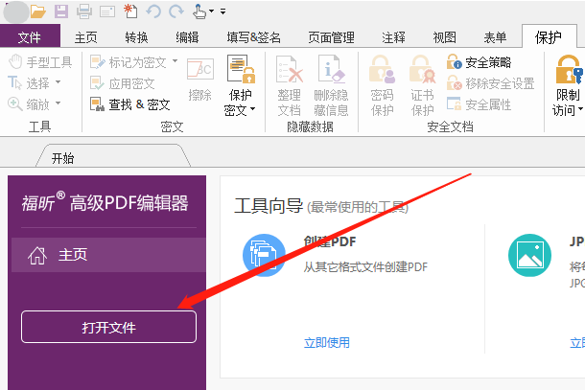Viewport: 585px width, 390px height.
Task: Open the 文件 menu
Action: point(30,36)
